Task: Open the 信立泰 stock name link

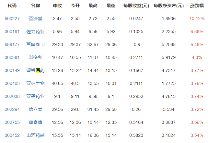Action: coord(35,109)
